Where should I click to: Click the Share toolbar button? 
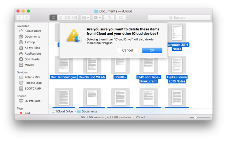pos(109,18)
